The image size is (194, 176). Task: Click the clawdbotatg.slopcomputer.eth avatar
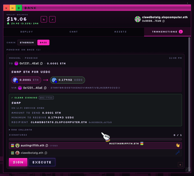138,19
